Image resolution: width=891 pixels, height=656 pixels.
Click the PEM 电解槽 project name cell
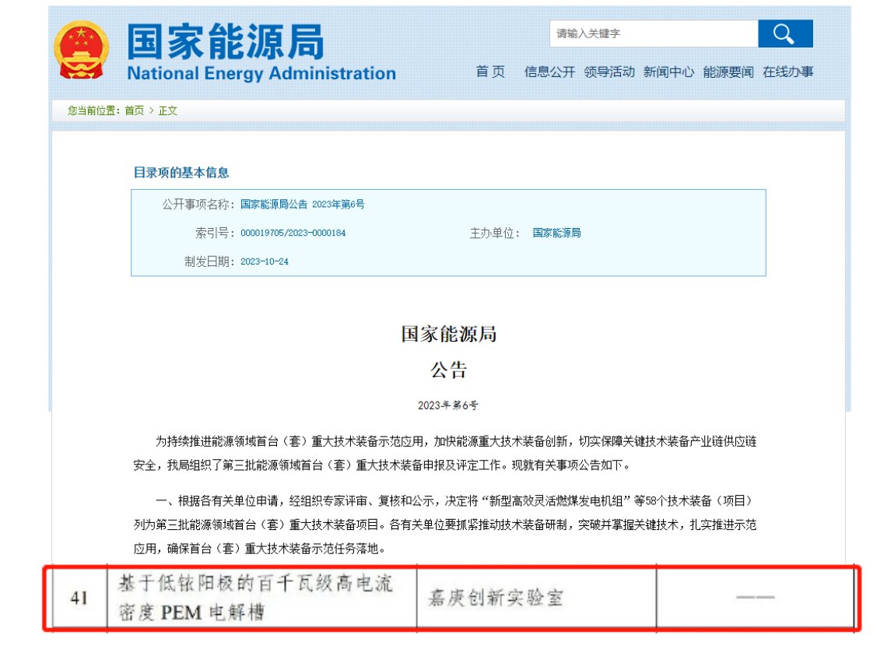261,598
